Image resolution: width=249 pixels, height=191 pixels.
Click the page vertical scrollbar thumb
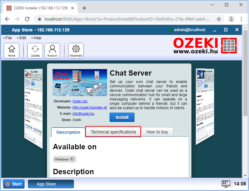[245, 73]
